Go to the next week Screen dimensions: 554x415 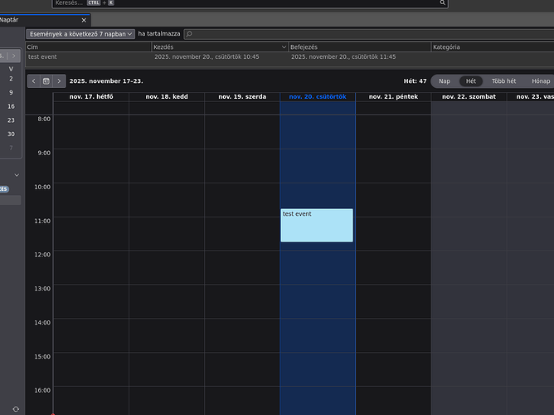[x=60, y=81]
